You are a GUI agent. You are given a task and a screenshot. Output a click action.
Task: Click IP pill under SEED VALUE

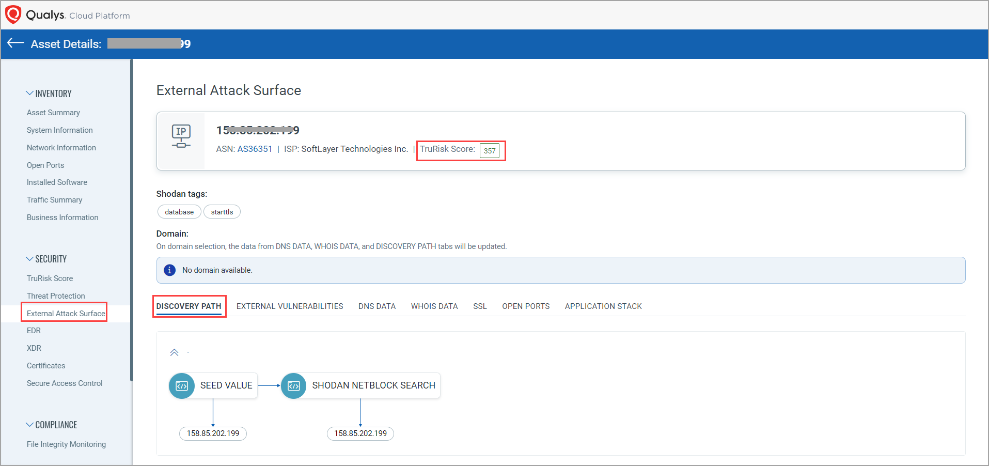(x=213, y=433)
